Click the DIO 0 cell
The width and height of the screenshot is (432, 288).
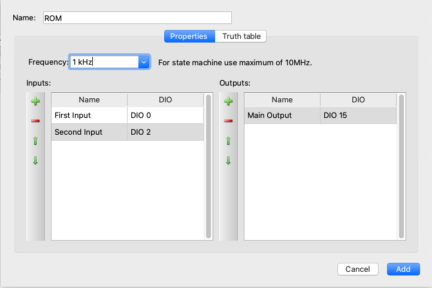point(165,116)
